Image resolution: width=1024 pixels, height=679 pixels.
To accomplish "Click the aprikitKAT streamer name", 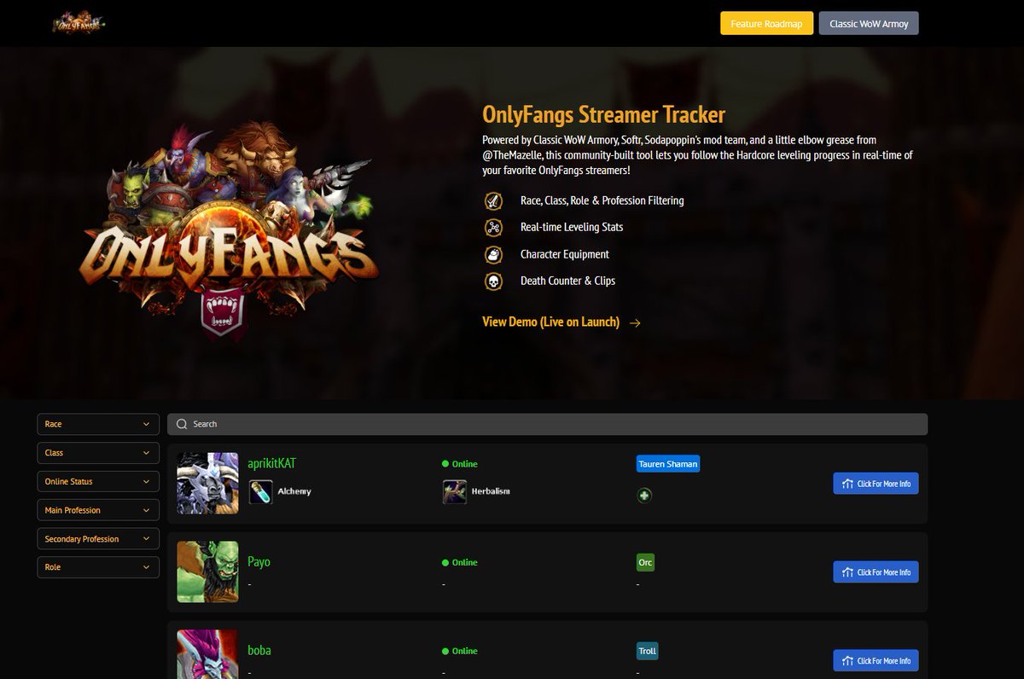I will (x=271, y=463).
